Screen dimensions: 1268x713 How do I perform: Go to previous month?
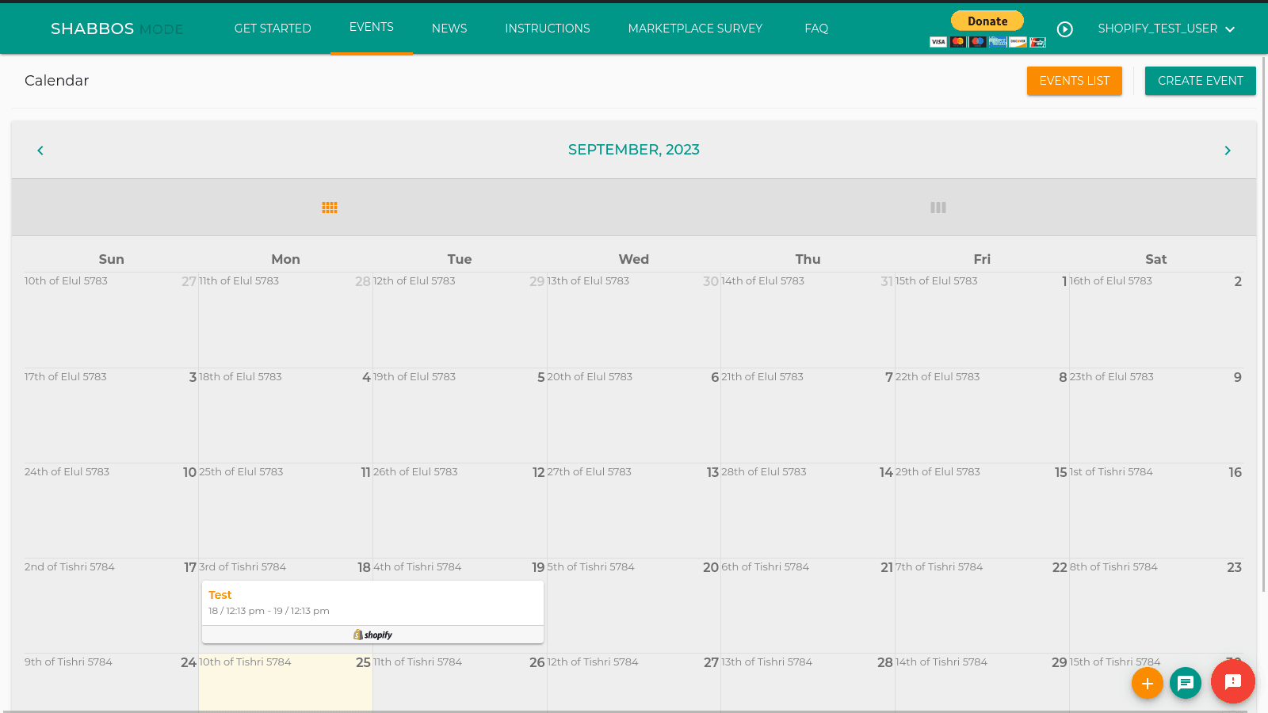pos(40,151)
